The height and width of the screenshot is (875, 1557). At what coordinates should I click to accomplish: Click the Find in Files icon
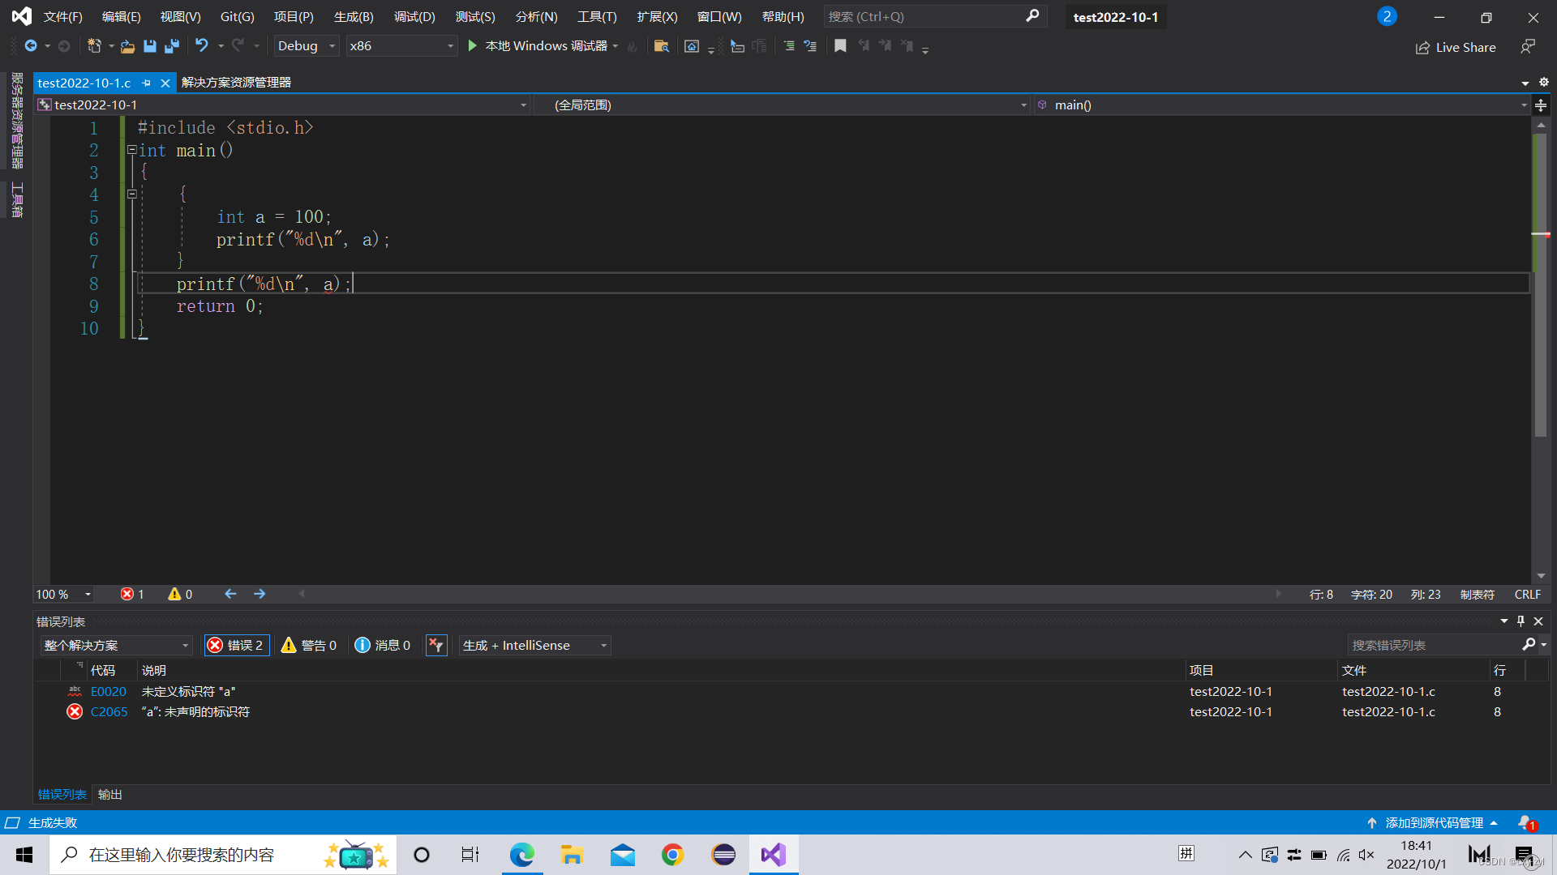click(661, 46)
